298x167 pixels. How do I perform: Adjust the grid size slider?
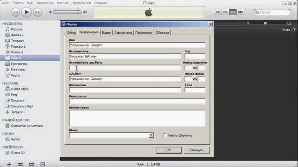click(x=268, y=23)
